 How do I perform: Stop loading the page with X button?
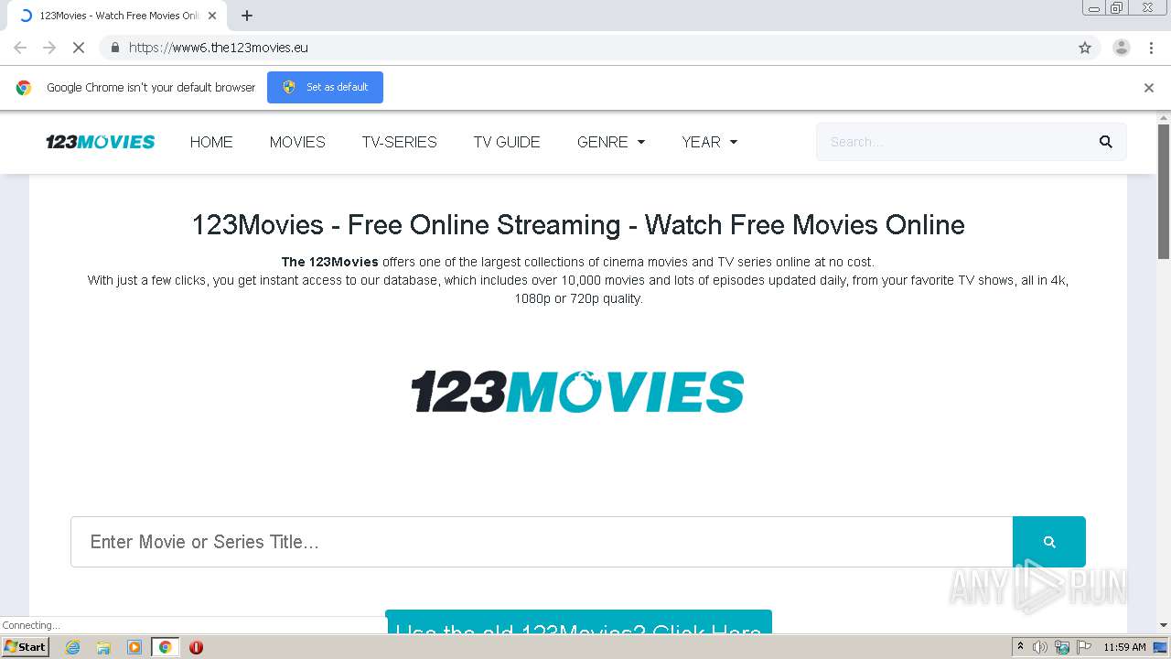pyautogui.click(x=79, y=48)
